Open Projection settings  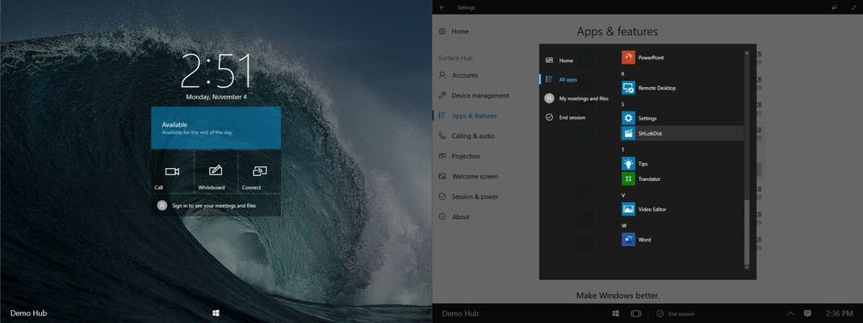tap(459, 157)
